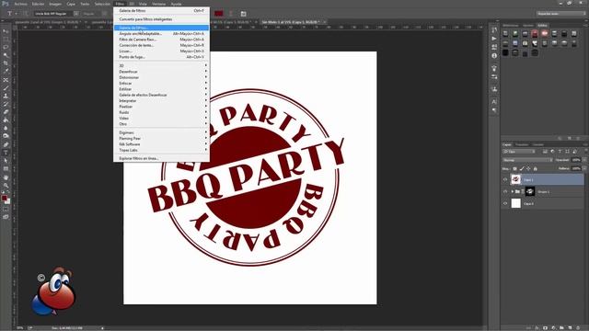Open workspace selector dropdown
This screenshot has height=331, width=589.
pos(560,14)
